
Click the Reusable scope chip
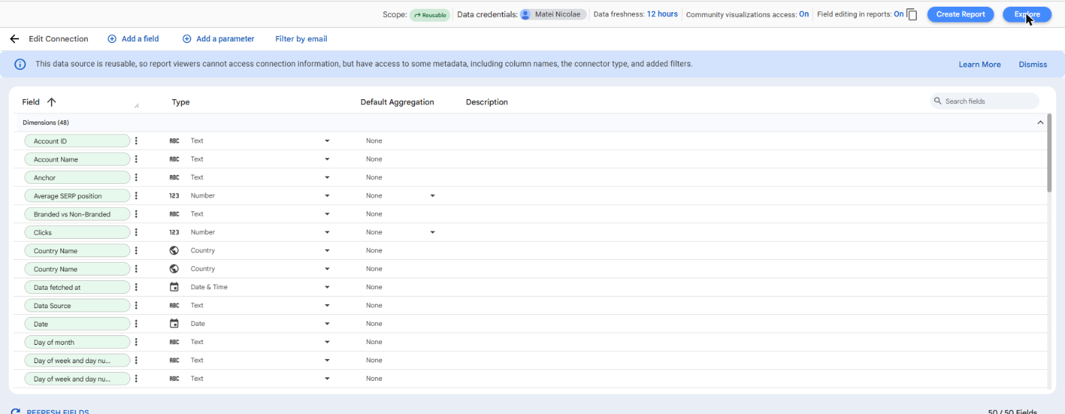click(429, 14)
